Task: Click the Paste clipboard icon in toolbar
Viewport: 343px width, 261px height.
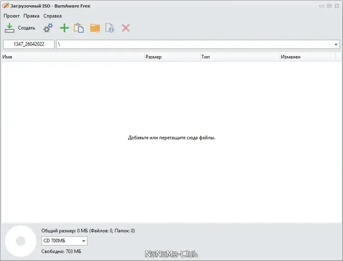Action: [79, 28]
